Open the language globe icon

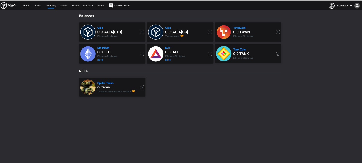[x=331, y=5]
